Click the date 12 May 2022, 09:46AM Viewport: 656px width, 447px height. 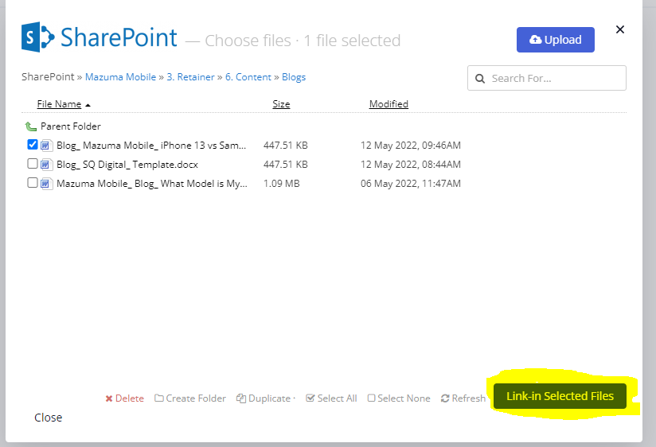tap(411, 145)
